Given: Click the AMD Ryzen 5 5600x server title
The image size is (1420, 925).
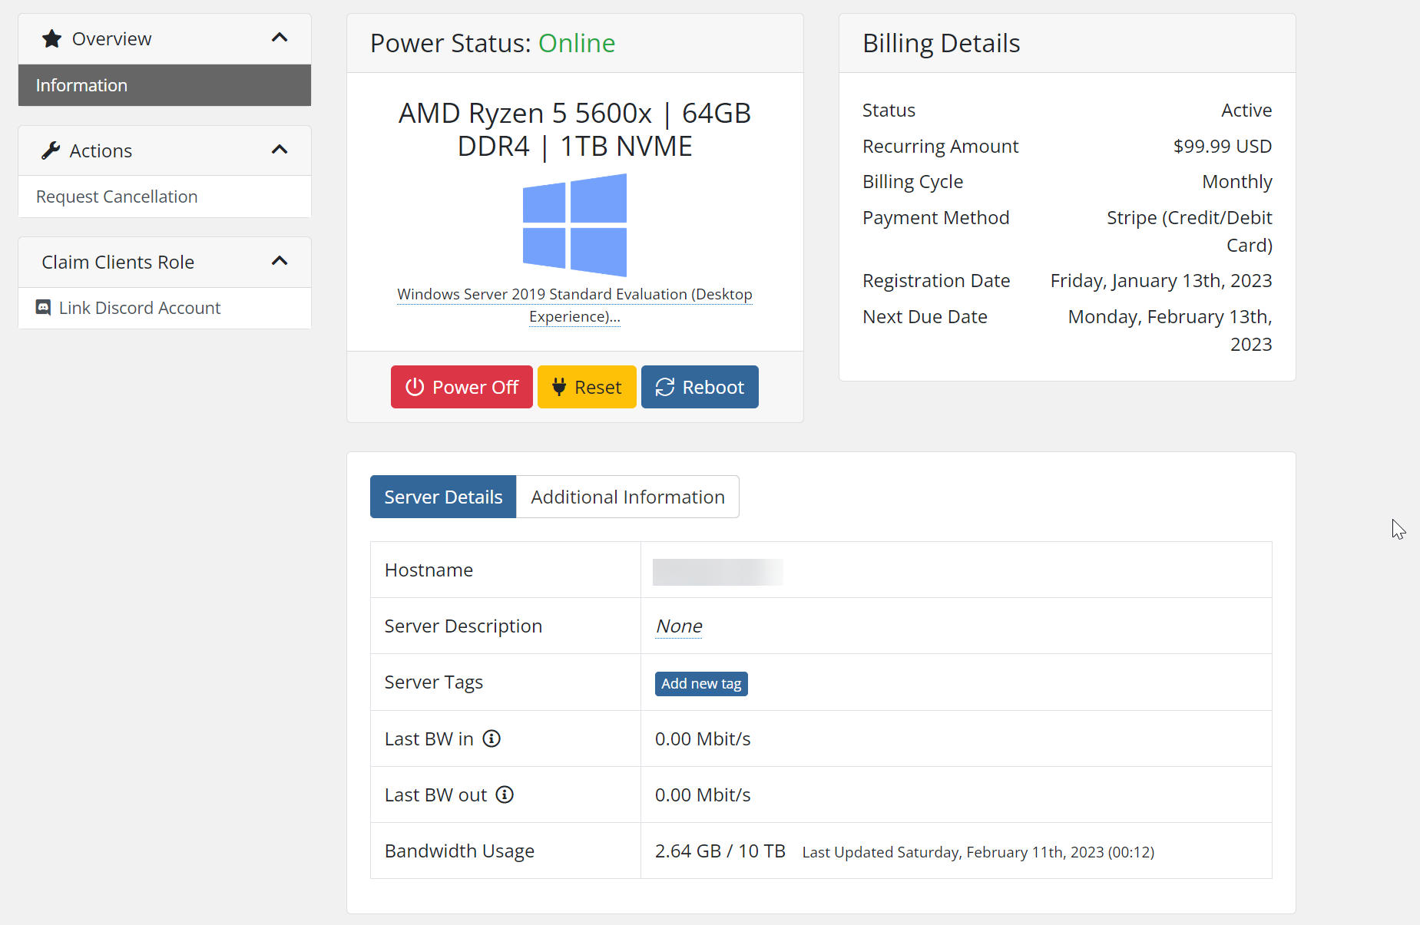Looking at the screenshot, I should coord(574,129).
